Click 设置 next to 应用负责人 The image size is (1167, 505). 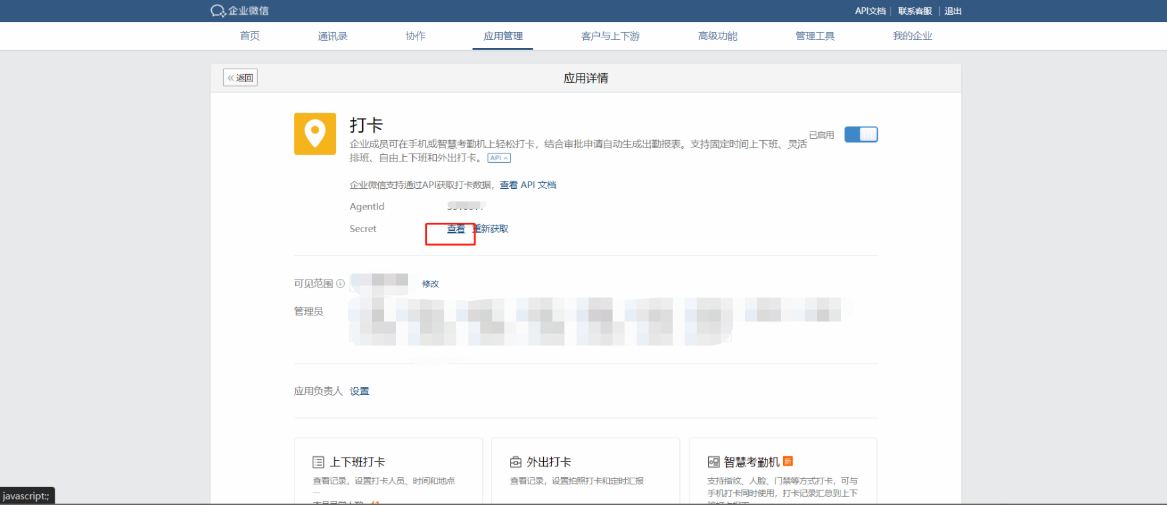(x=359, y=391)
